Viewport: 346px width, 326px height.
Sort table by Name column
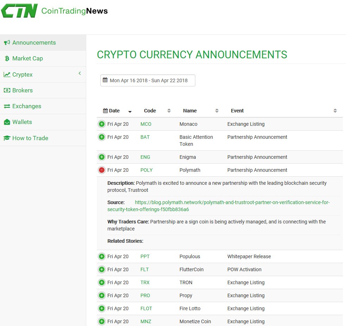[217, 111]
